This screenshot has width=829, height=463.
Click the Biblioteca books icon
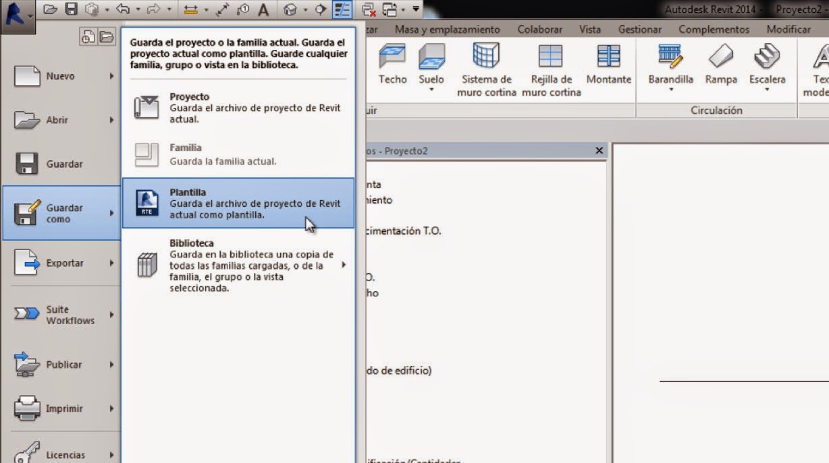click(x=146, y=265)
